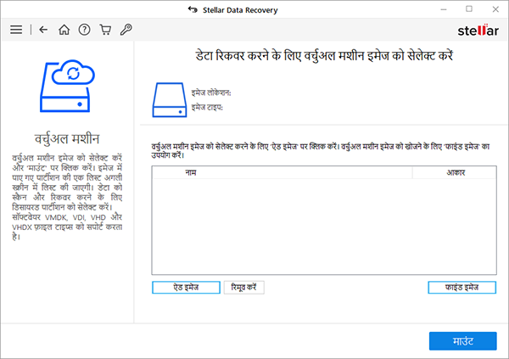The width and height of the screenshot is (509, 359).
Task: Click the इमेज लोकेशन label
Action: (x=211, y=93)
